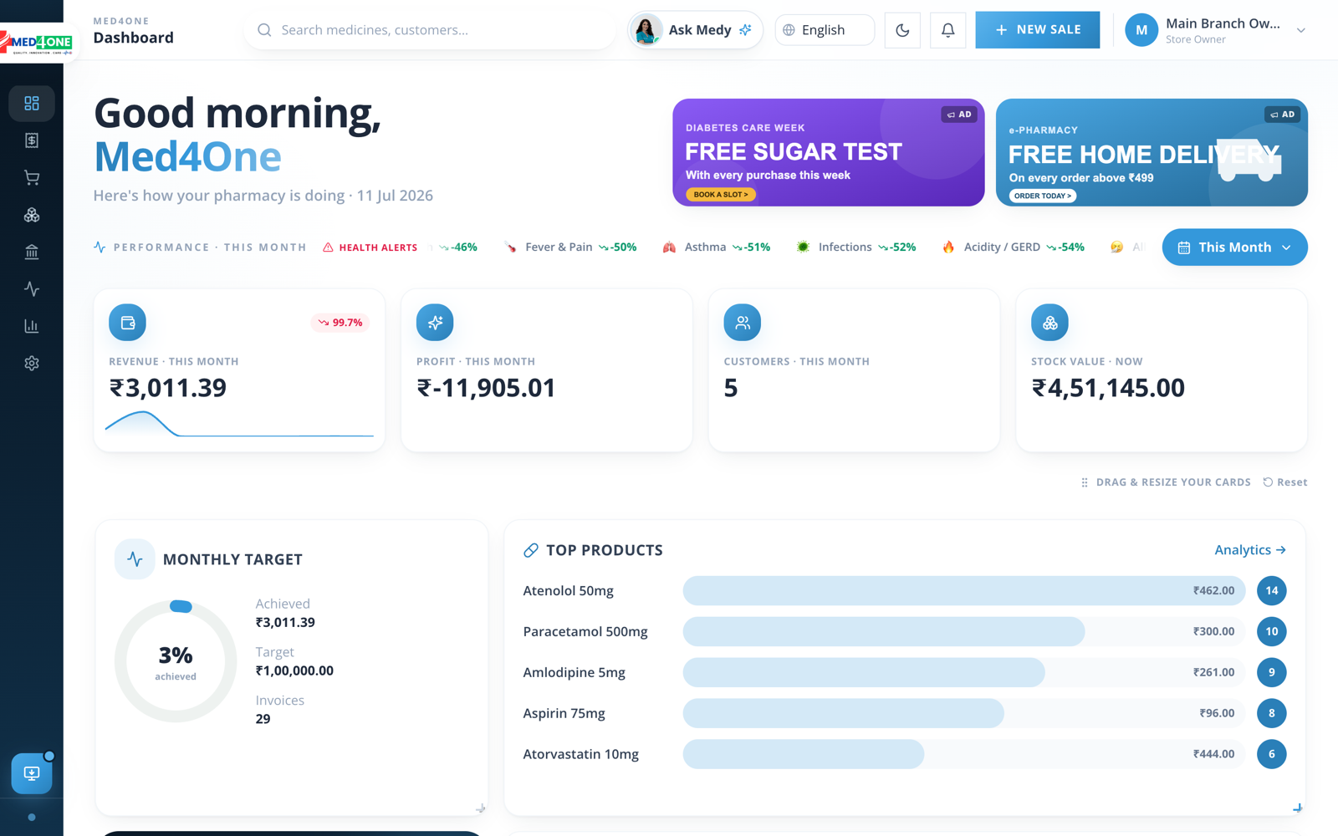Screen dimensions: 1338x836
Task: Click the revenue wallet icon
Action: tap(127, 323)
